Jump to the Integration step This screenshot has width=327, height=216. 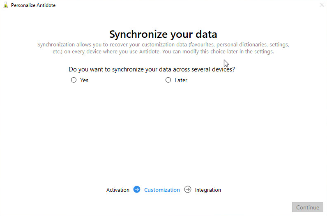(x=208, y=190)
